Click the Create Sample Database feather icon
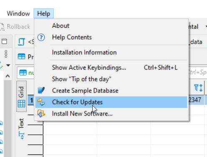This screenshot has width=207, height=157. pos(41,90)
